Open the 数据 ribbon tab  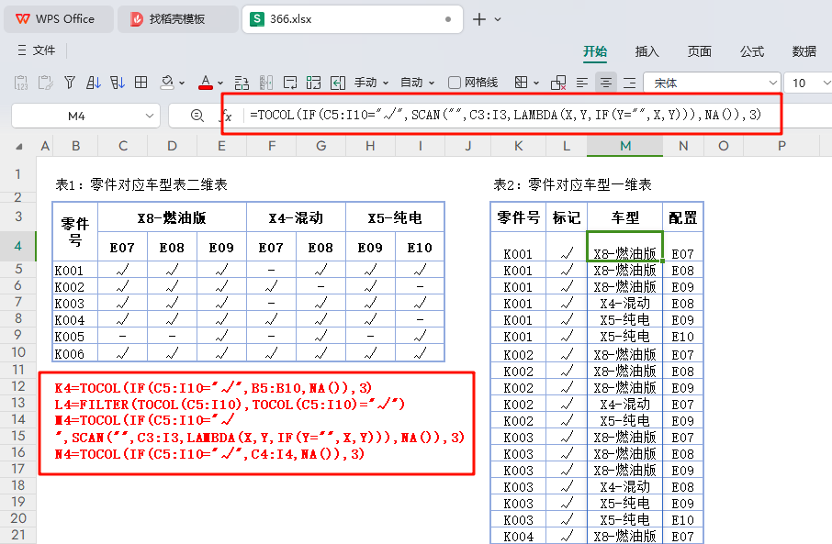(804, 51)
